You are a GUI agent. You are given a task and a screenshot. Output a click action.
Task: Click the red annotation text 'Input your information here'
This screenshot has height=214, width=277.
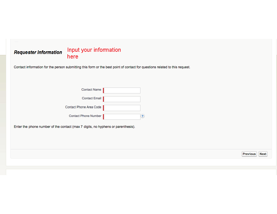(x=94, y=53)
